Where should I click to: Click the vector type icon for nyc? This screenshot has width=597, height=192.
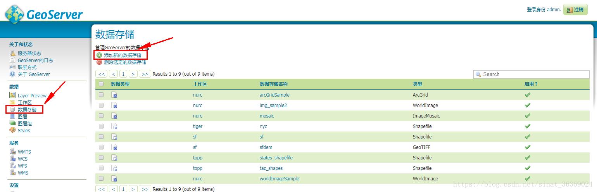[114, 126]
